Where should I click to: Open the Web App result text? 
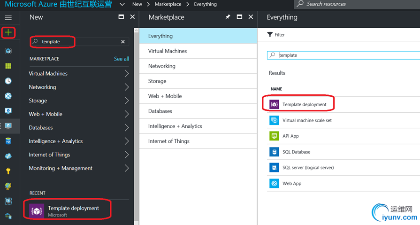point(292,184)
